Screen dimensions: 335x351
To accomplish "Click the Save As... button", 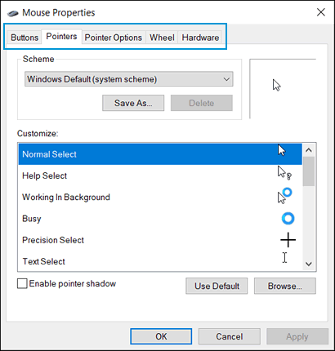I will click(133, 103).
